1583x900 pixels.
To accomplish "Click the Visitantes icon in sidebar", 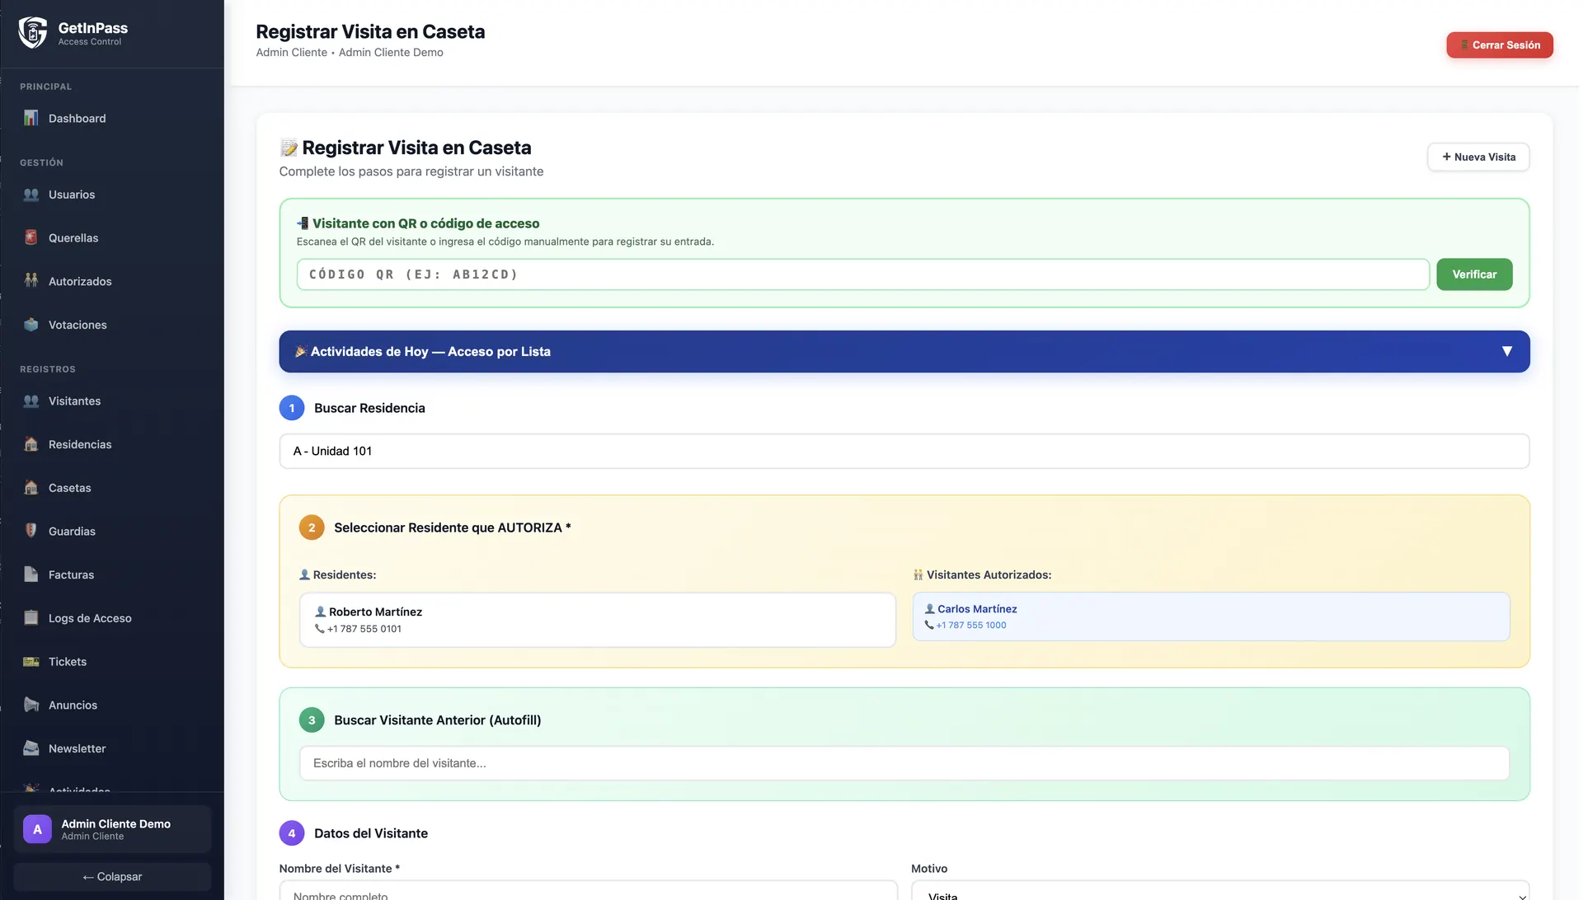I will click(31, 401).
